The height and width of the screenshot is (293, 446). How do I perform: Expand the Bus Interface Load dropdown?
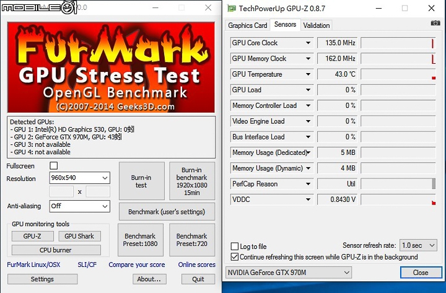(x=308, y=137)
